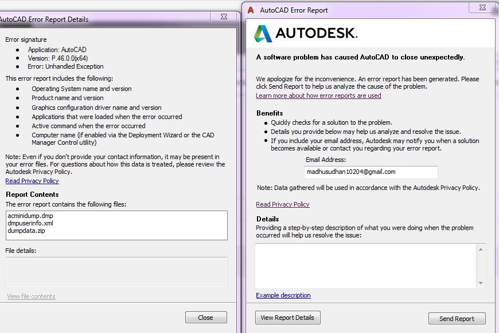Viewport: 499px width, 333px height.
Task: Open the Example description link
Action: coord(283,295)
